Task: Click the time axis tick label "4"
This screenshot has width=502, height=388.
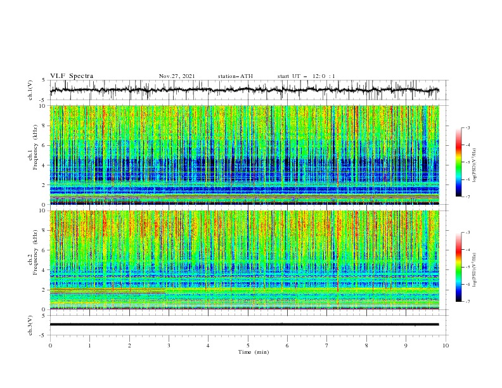Action: tap(208, 346)
